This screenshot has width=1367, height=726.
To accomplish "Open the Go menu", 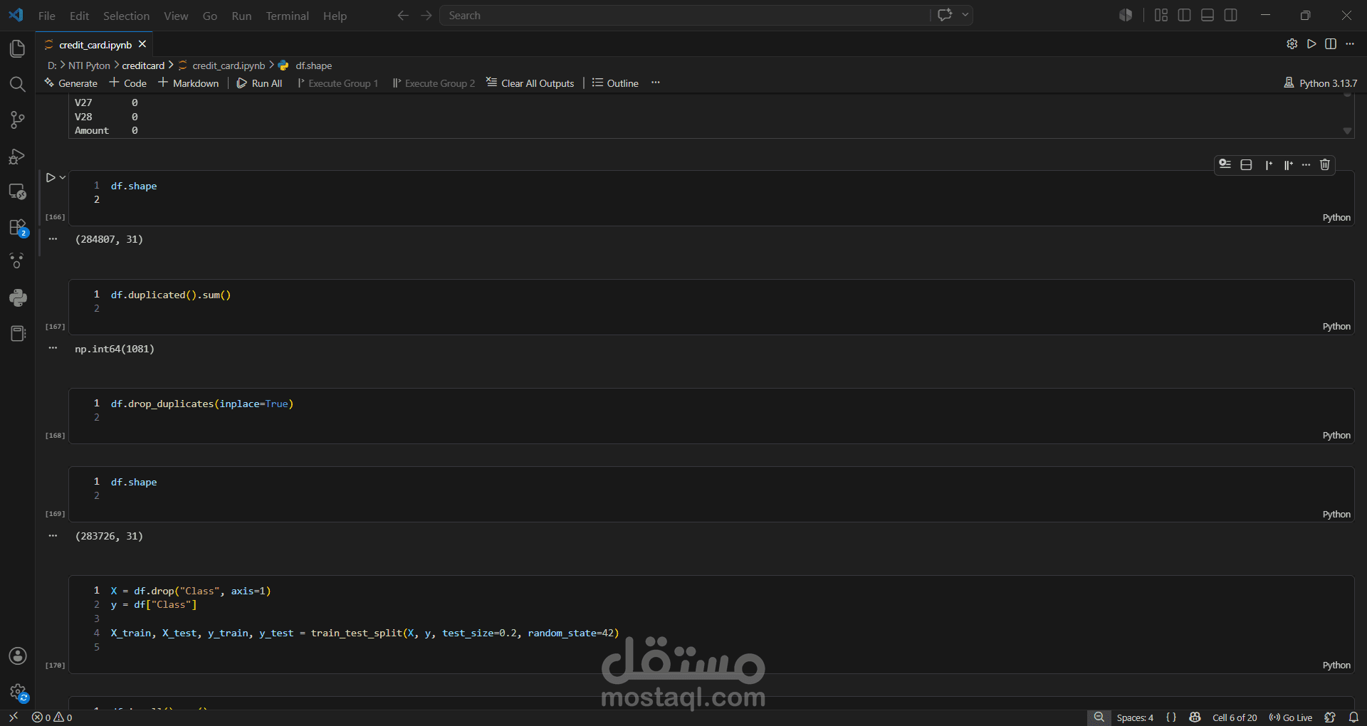I will coord(210,16).
